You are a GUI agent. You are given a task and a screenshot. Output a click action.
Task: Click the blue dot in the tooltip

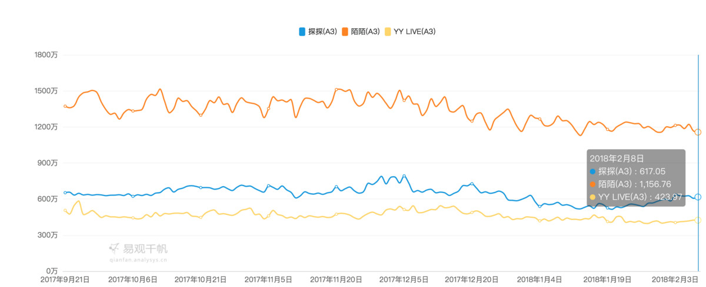pos(592,171)
